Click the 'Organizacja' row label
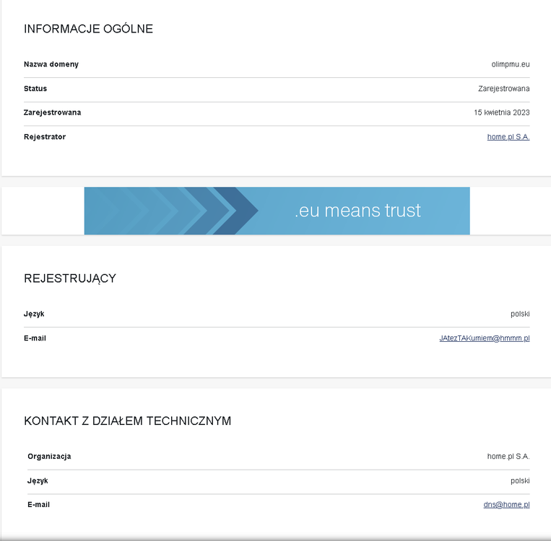The height and width of the screenshot is (541, 551). pos(49,457)
